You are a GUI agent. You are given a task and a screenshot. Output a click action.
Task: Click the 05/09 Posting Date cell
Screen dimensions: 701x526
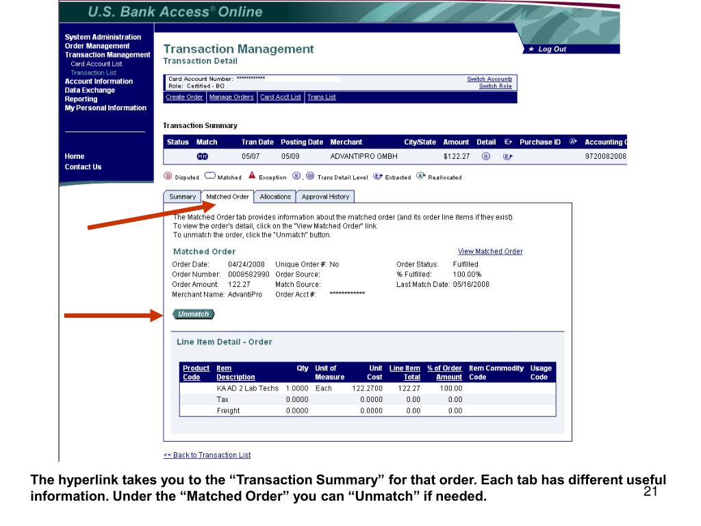290,156
